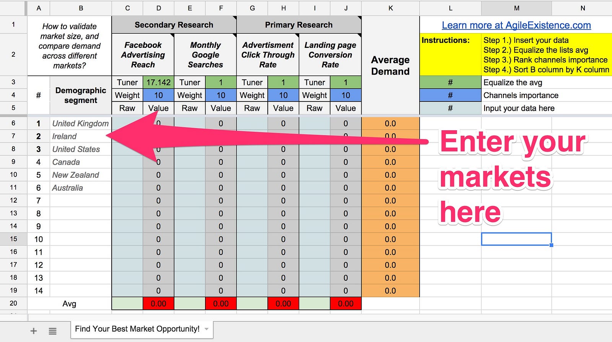Select the Landing page tuner value 1
Screen dimensions: 612x342
pos(345,82)
